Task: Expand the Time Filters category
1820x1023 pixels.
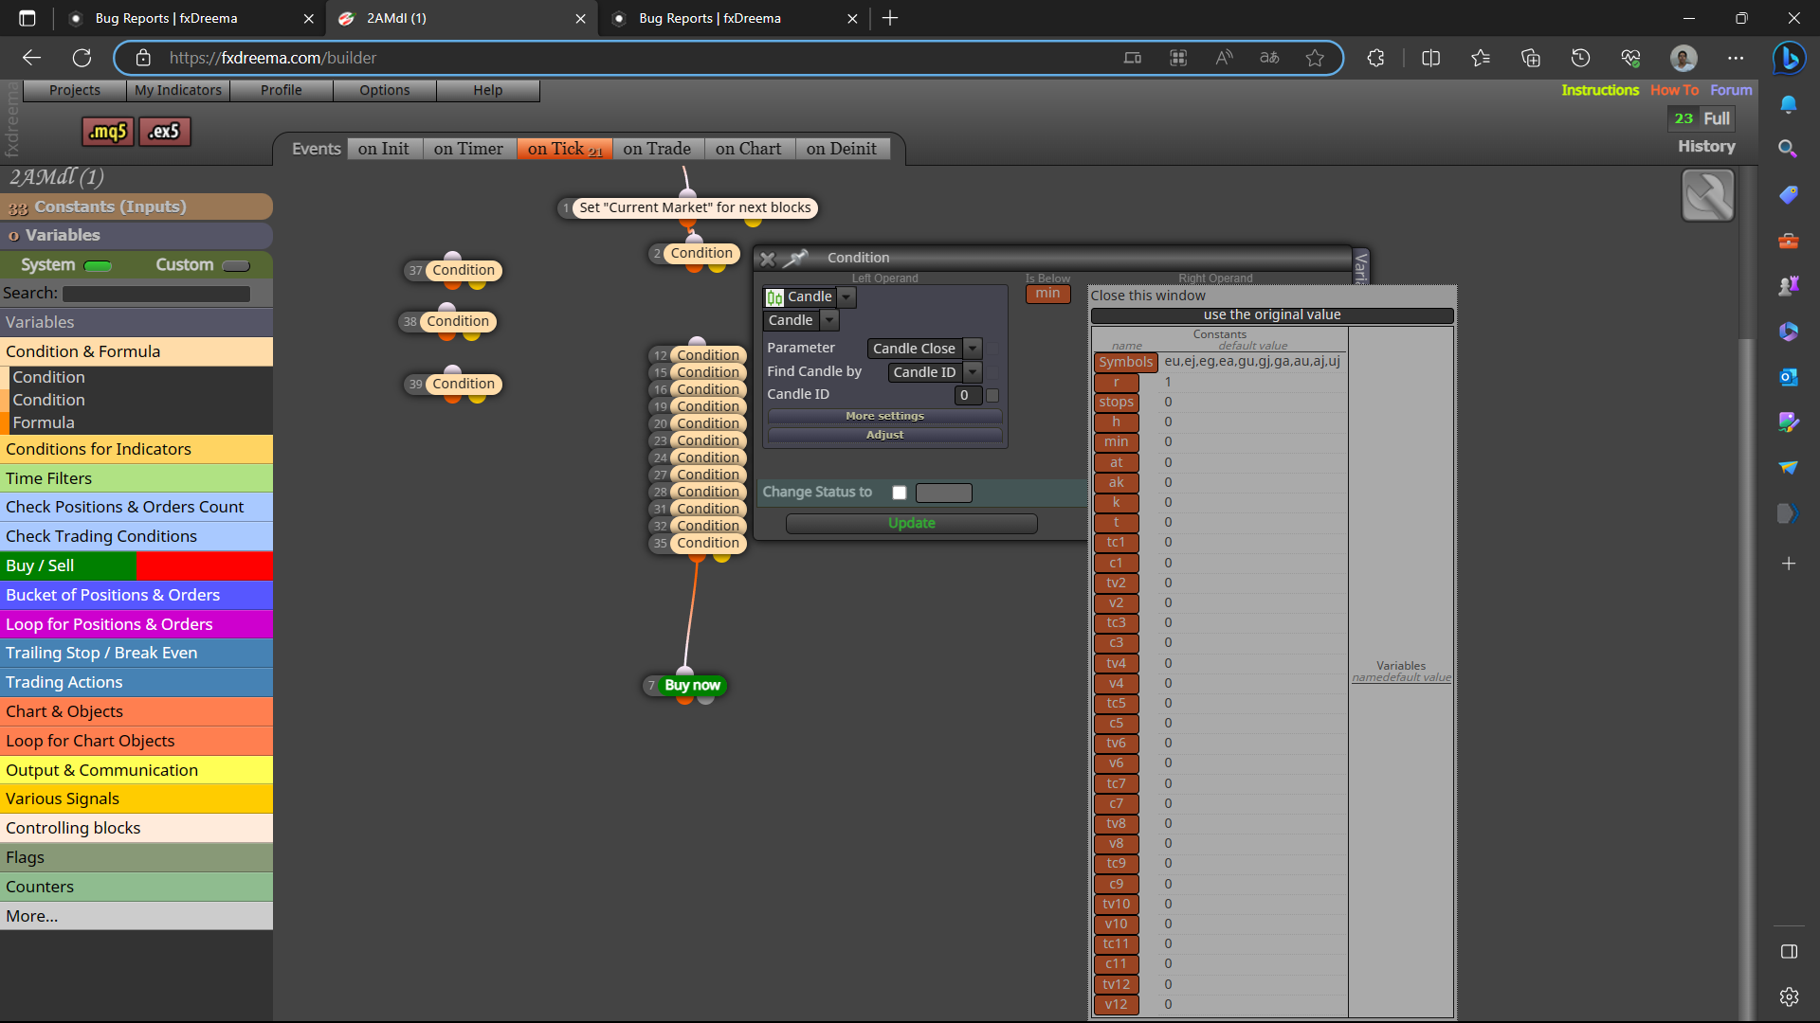Action: (x=136, y=478)
